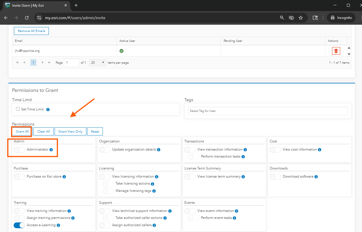362x232 pixels.
Task: Bookmark this page with the star icon
Action: [x=301, y=18]
